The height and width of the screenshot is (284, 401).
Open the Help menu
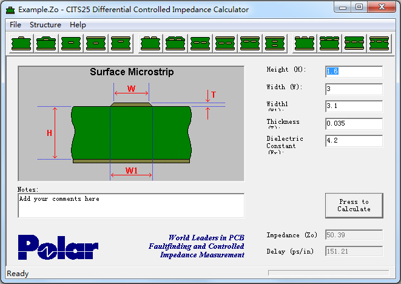pos(78,25)
